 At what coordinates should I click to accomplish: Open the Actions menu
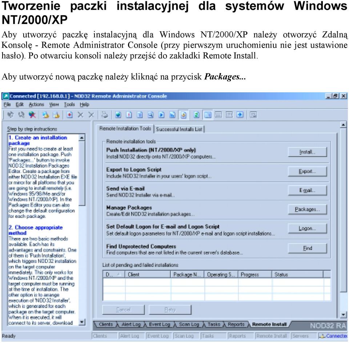[x=36, y=104]
